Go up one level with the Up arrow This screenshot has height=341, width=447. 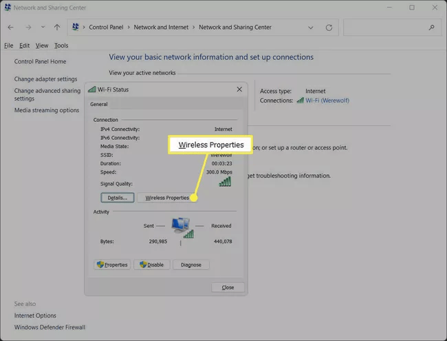coord(57,28)
